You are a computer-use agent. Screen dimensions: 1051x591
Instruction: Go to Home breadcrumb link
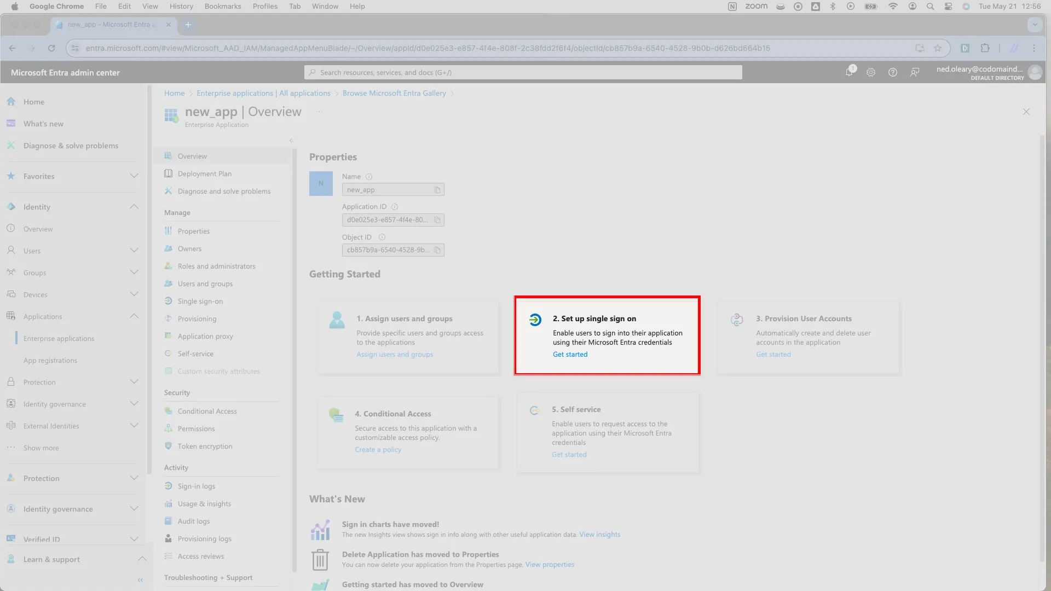pos(175,94)
